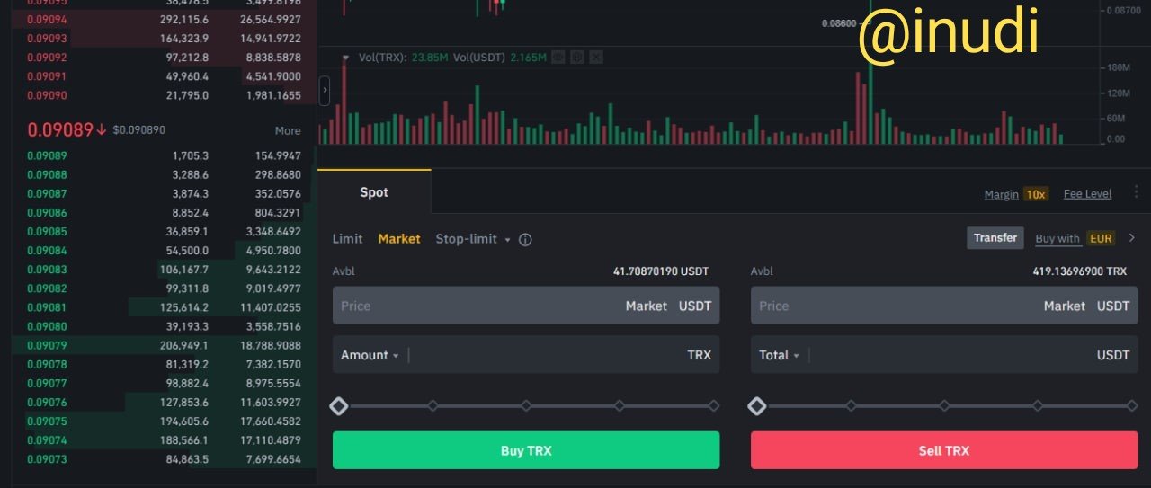The height and width of the screenshot is (488, 1151).
Task: Hide the volume indicator with the eye icon
Action: 558,57
